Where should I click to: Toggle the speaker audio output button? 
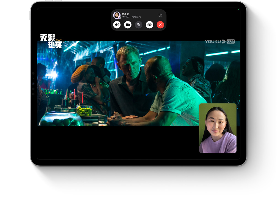coord(117,25)
